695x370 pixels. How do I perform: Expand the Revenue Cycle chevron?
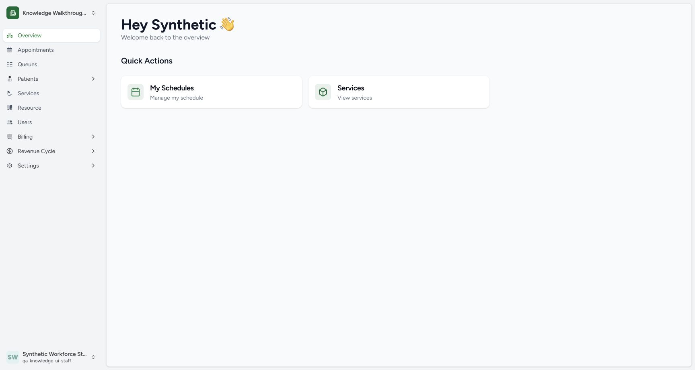(x=93, y=151)
